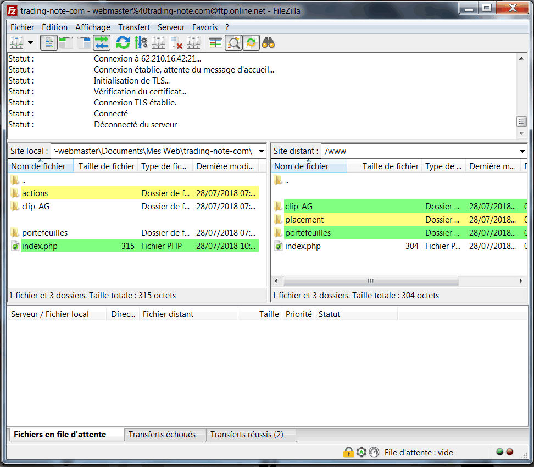This screenshot has height=467, width=534.
Task: Open the ? help menu
Action: [227, 27]
